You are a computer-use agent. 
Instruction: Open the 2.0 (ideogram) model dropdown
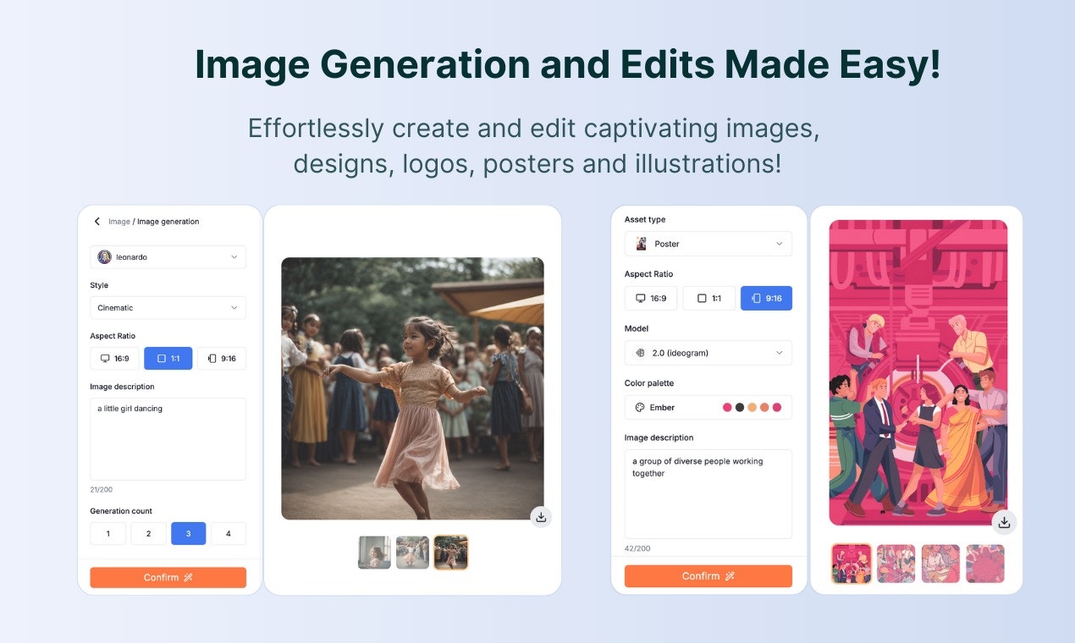point(708,353)
